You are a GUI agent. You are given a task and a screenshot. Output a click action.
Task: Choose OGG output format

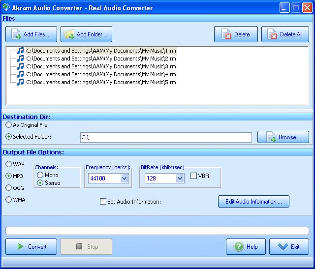pyautogui.click(x=8, y=188)
